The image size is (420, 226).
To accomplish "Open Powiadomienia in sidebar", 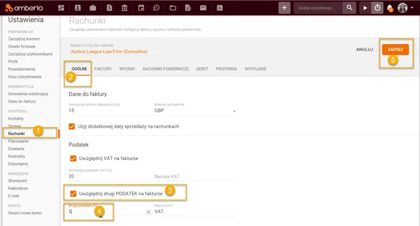I will [x=22, y=69].
